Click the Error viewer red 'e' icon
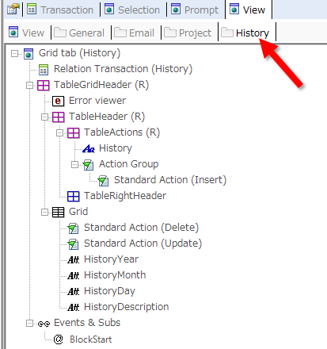327x349 pixels. (58, 101)
